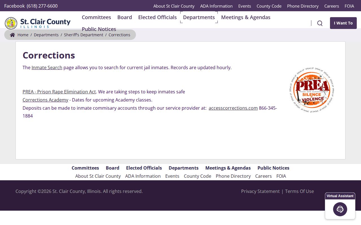Open the Terms Of Use link
This screenshot has width=361, height=225.
300,191
